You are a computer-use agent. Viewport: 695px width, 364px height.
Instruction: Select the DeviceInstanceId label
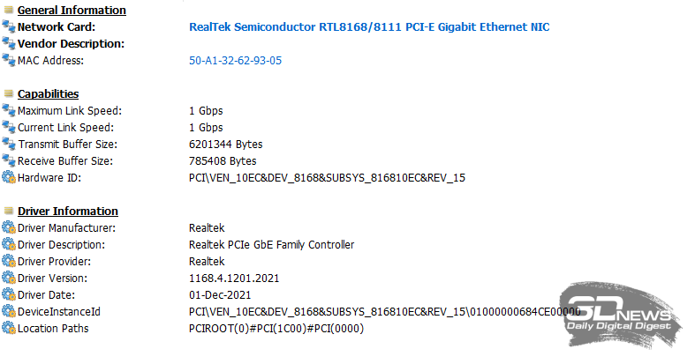tap(59, 312)
